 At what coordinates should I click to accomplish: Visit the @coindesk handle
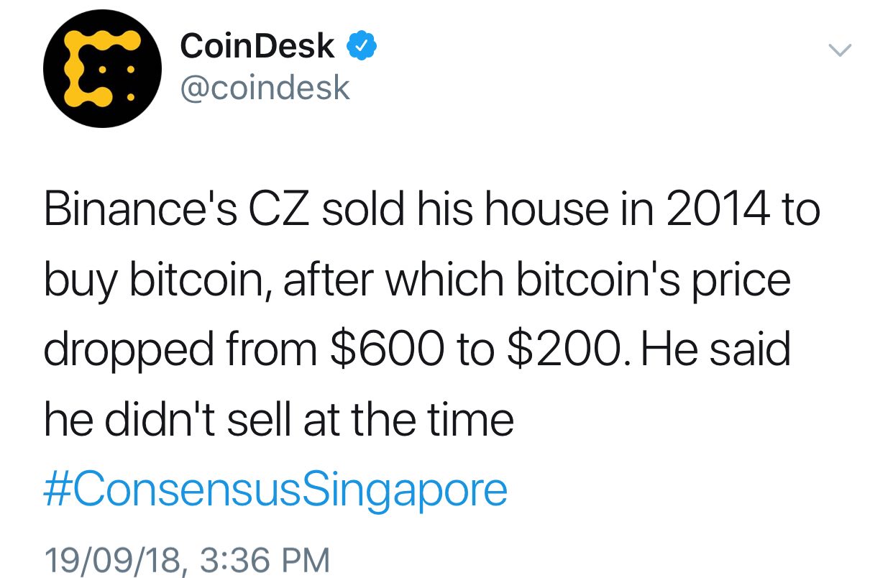pos(265,88)
